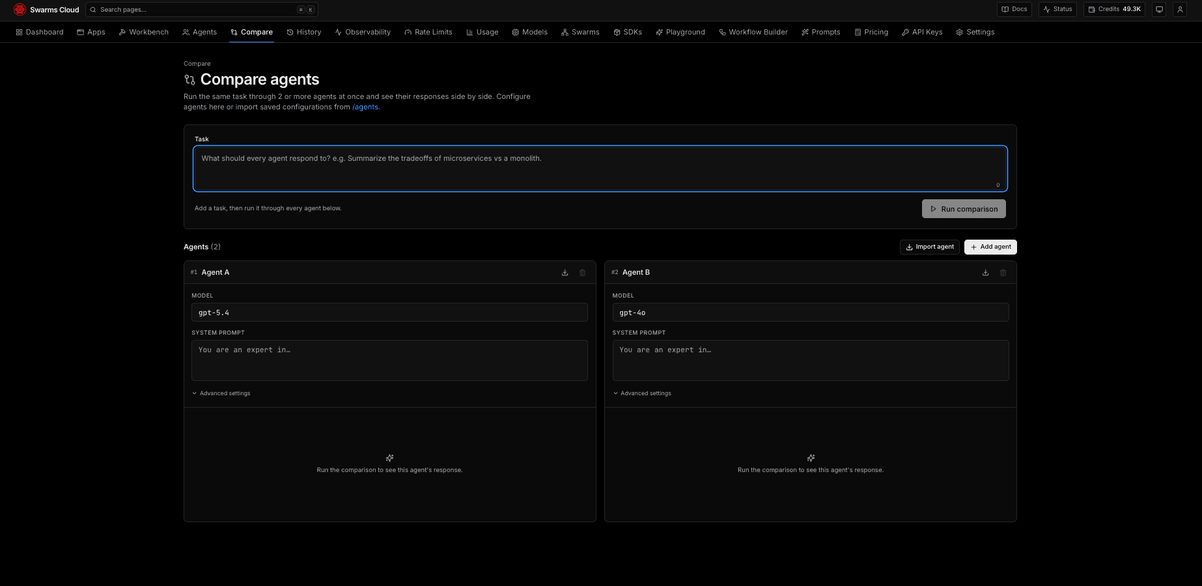The height and width of the screenshot is (586, 1202).
Task: Go to the Apps page
Action: click(91, 32)
